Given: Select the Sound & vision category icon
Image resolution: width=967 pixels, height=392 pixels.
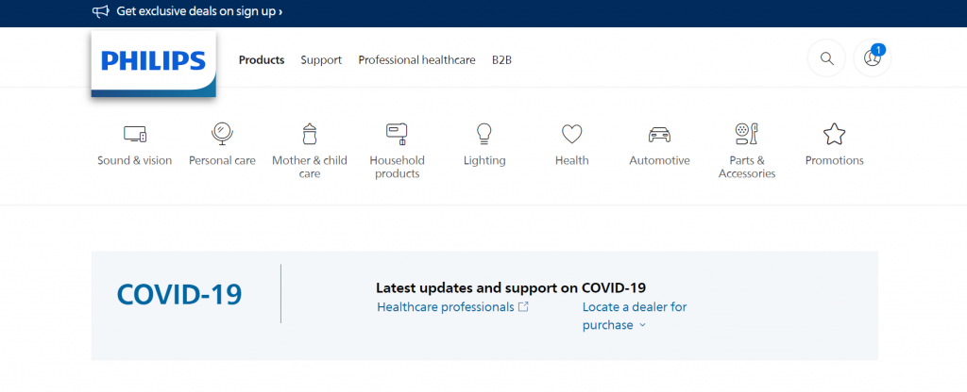Looking at the screenshot, I should 134,134.
